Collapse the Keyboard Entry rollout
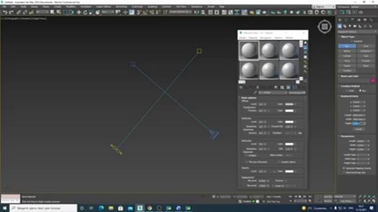The image size is (378, 212). click(x=349, y=96)
